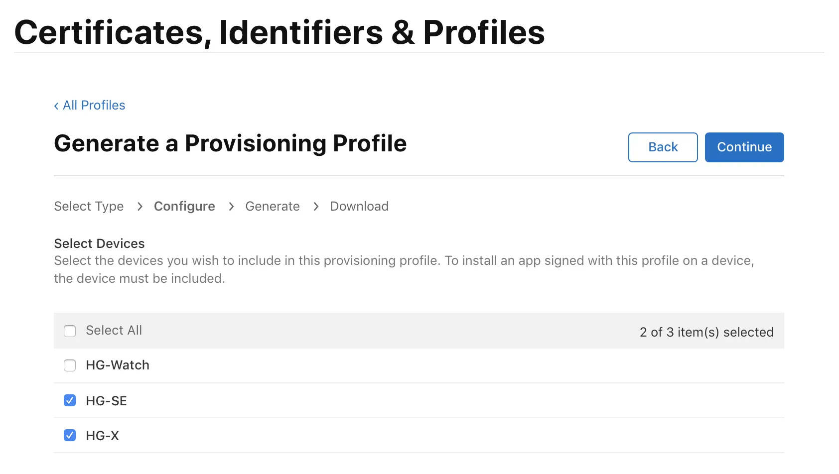Click the Select All label text
Screen dimensions: 839x474
114,331
